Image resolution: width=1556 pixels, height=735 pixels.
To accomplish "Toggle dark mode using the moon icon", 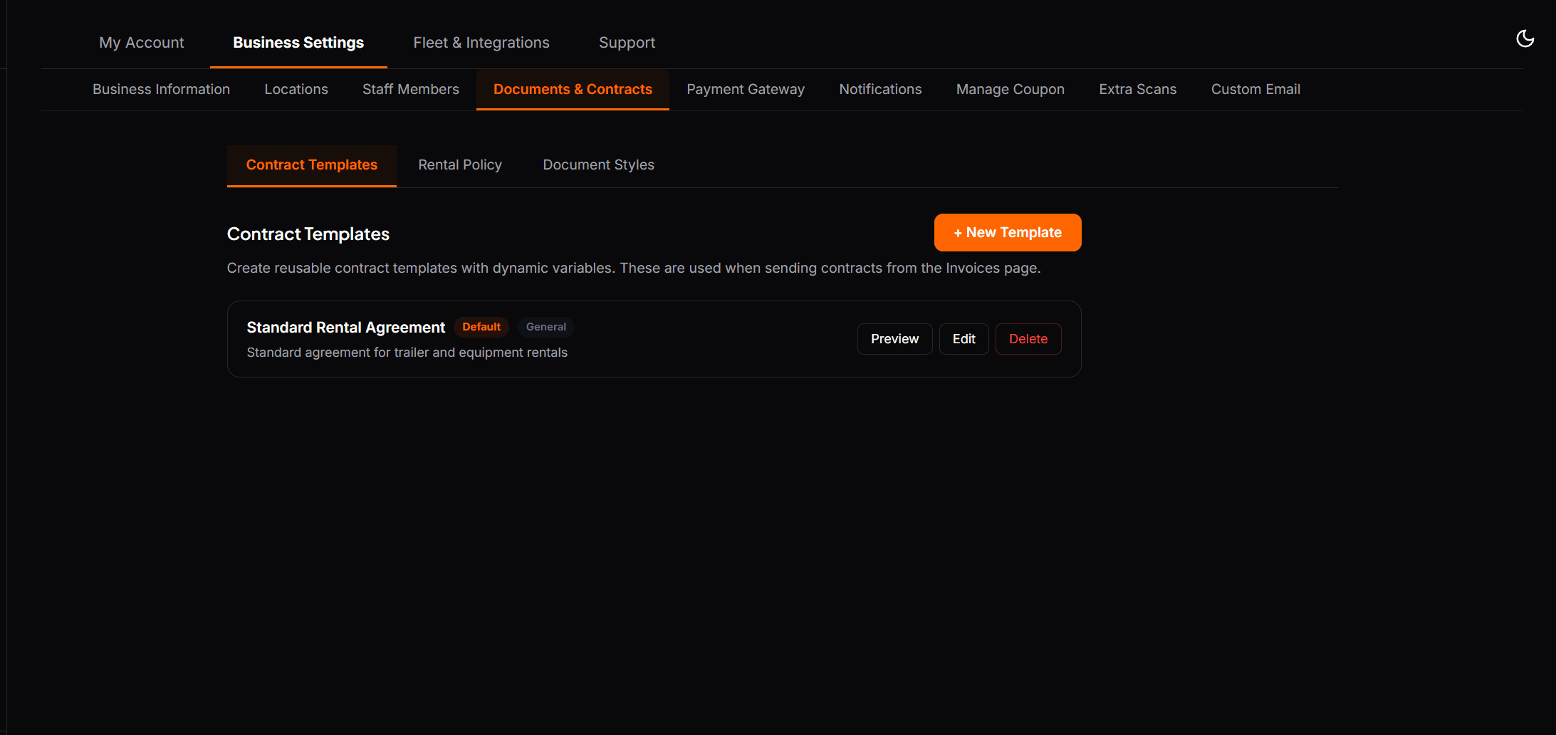I will 1525,38.
